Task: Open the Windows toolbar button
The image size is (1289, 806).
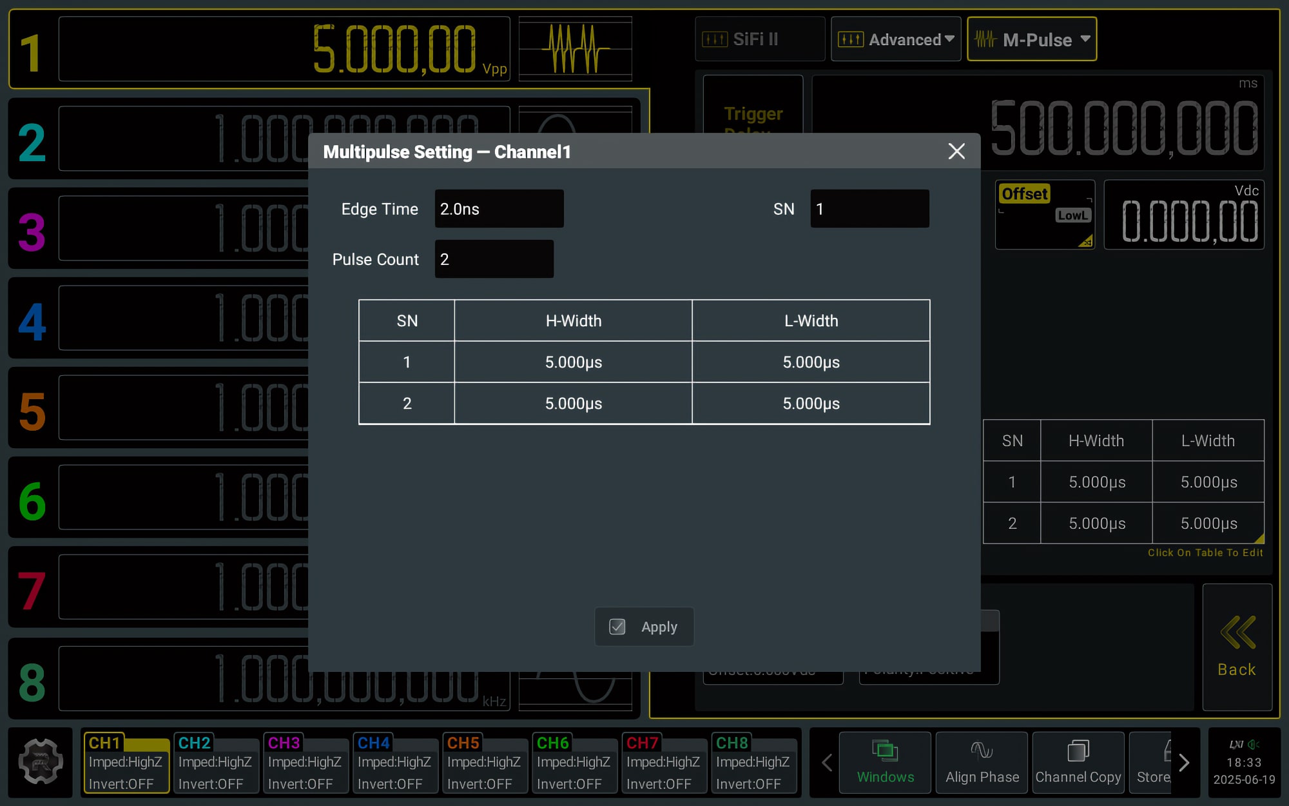Action: click(x=885, y=762)
